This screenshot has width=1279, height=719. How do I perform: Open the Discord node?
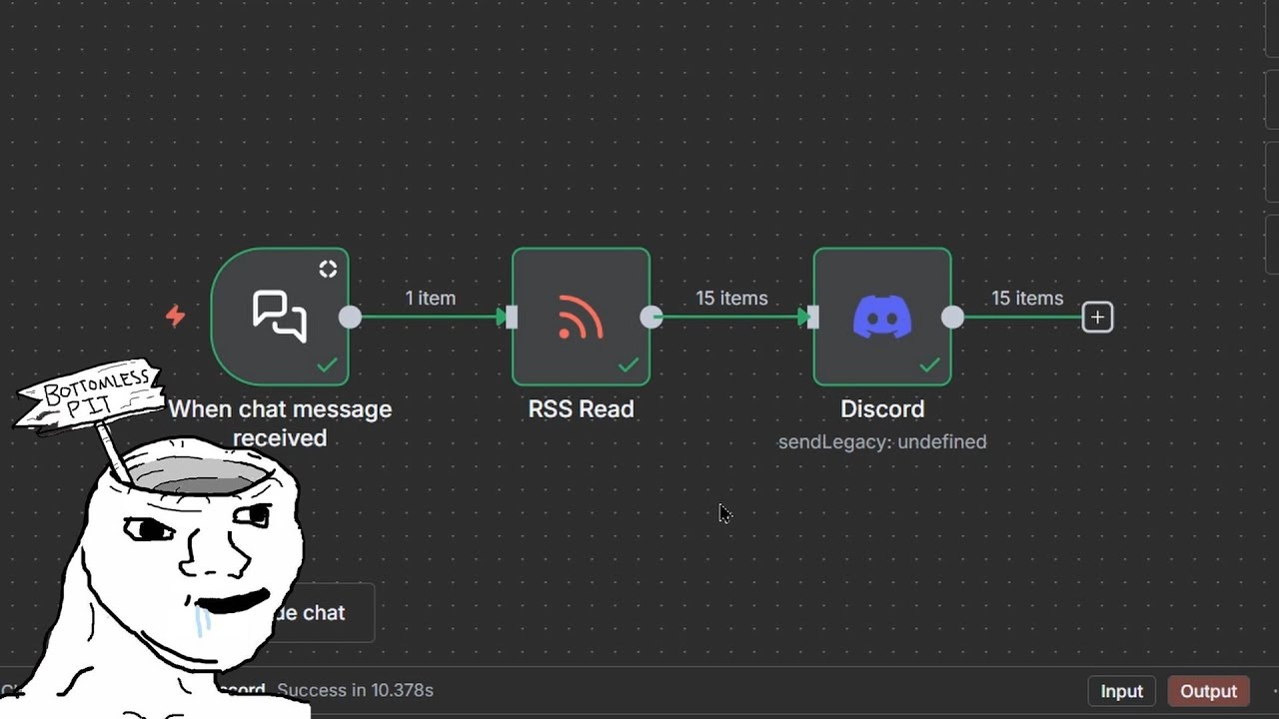click(882, 317)
